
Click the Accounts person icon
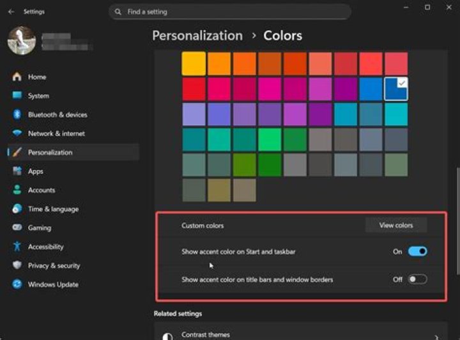17,190
